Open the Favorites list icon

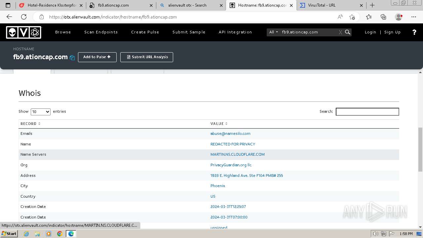(x=369, y=17)
